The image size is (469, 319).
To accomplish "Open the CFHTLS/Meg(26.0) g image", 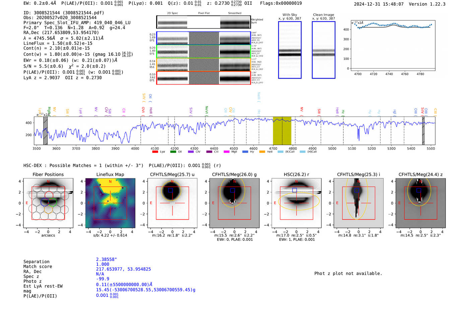I will click(234, 203).
